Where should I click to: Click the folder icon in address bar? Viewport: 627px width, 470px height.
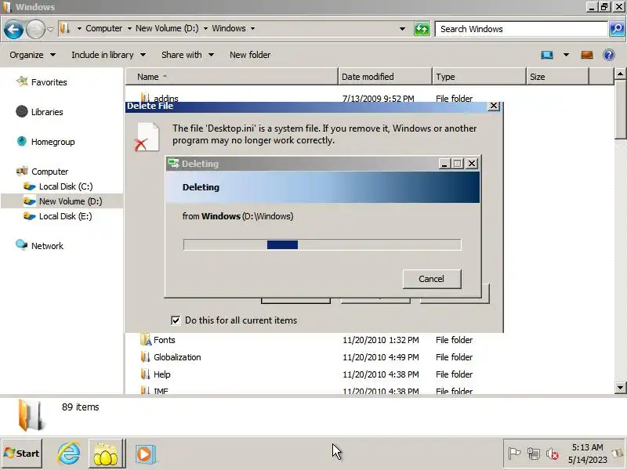point(65,28)
